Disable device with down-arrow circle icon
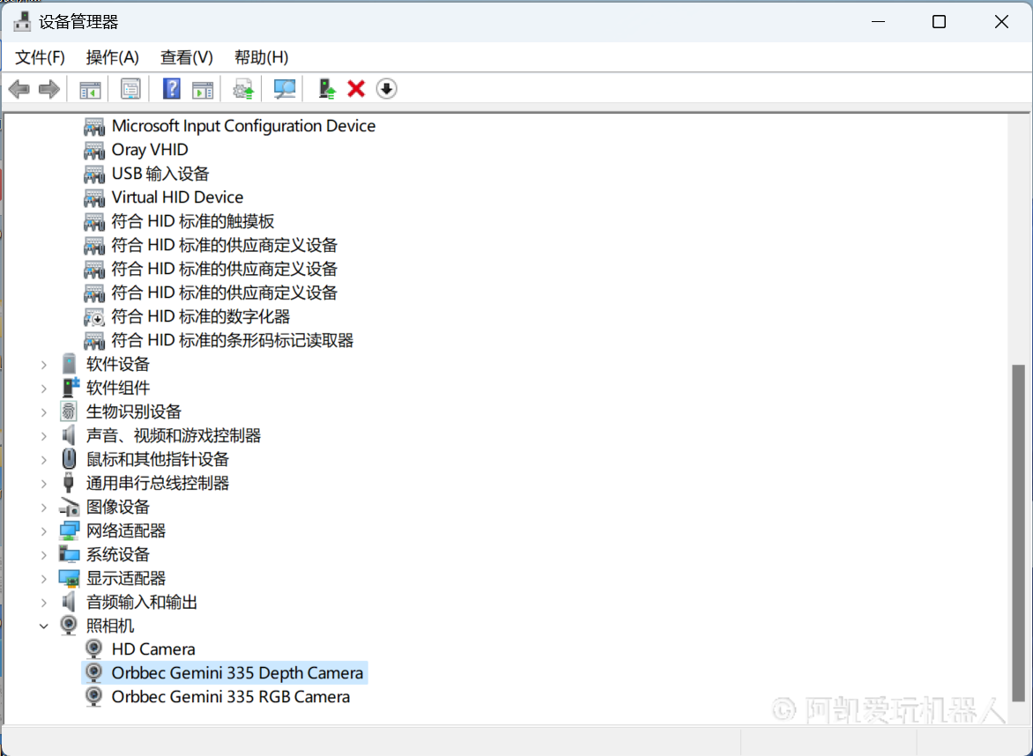1033x756 pixels. click(386, 89)
